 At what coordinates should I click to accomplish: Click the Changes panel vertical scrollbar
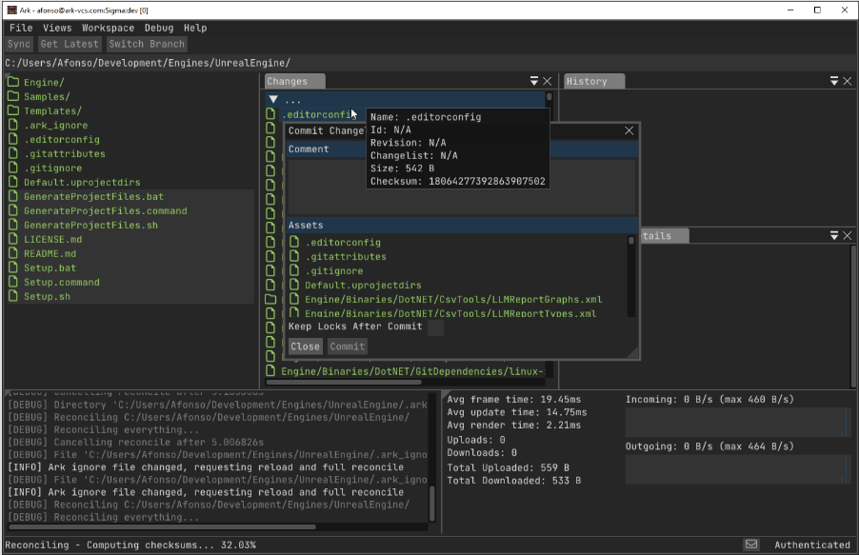tap(549, 97)
